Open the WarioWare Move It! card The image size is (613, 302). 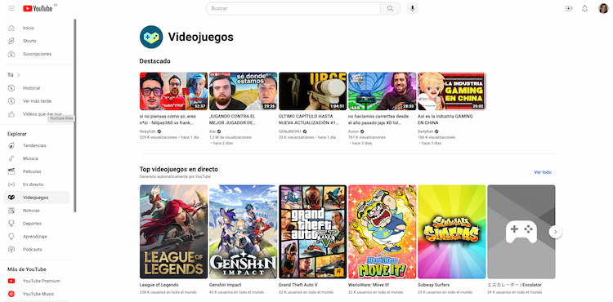tap(383, 232)
